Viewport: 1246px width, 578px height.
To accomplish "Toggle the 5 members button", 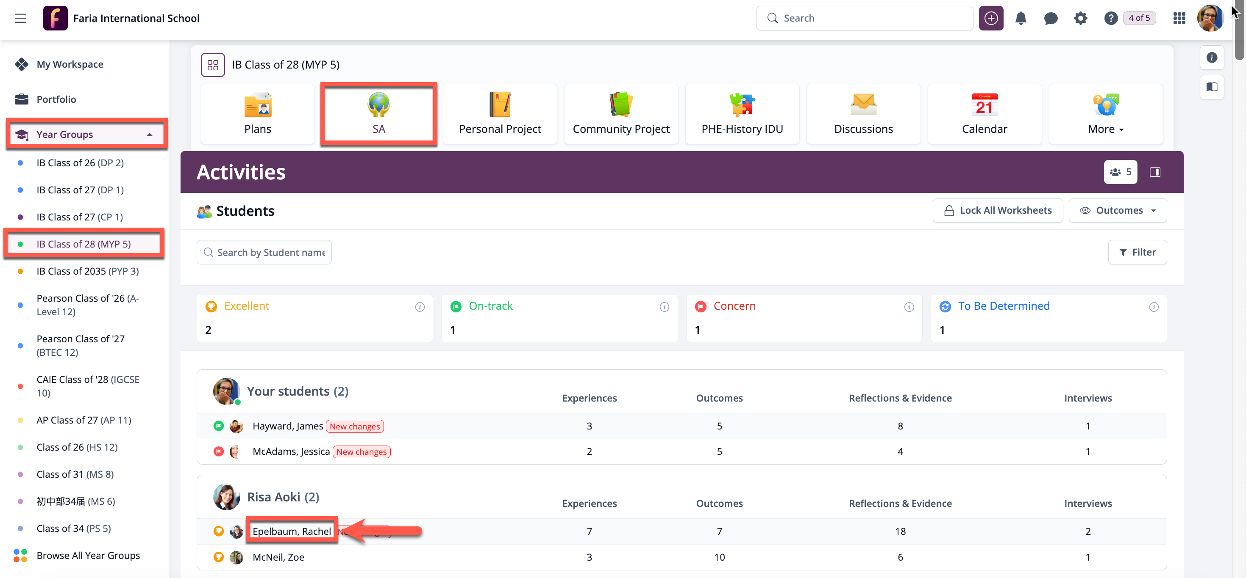I will pyautogui.click(x=1120, y=172).
